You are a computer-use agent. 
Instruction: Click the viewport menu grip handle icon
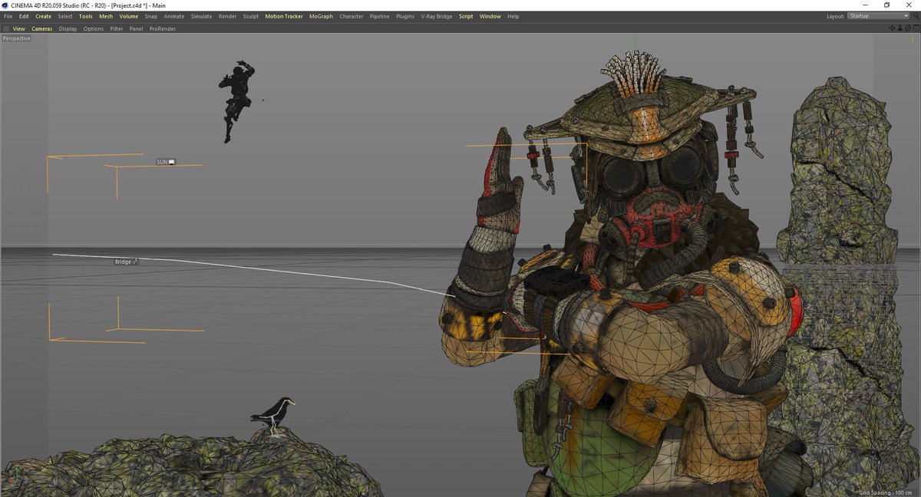point(6,28)
